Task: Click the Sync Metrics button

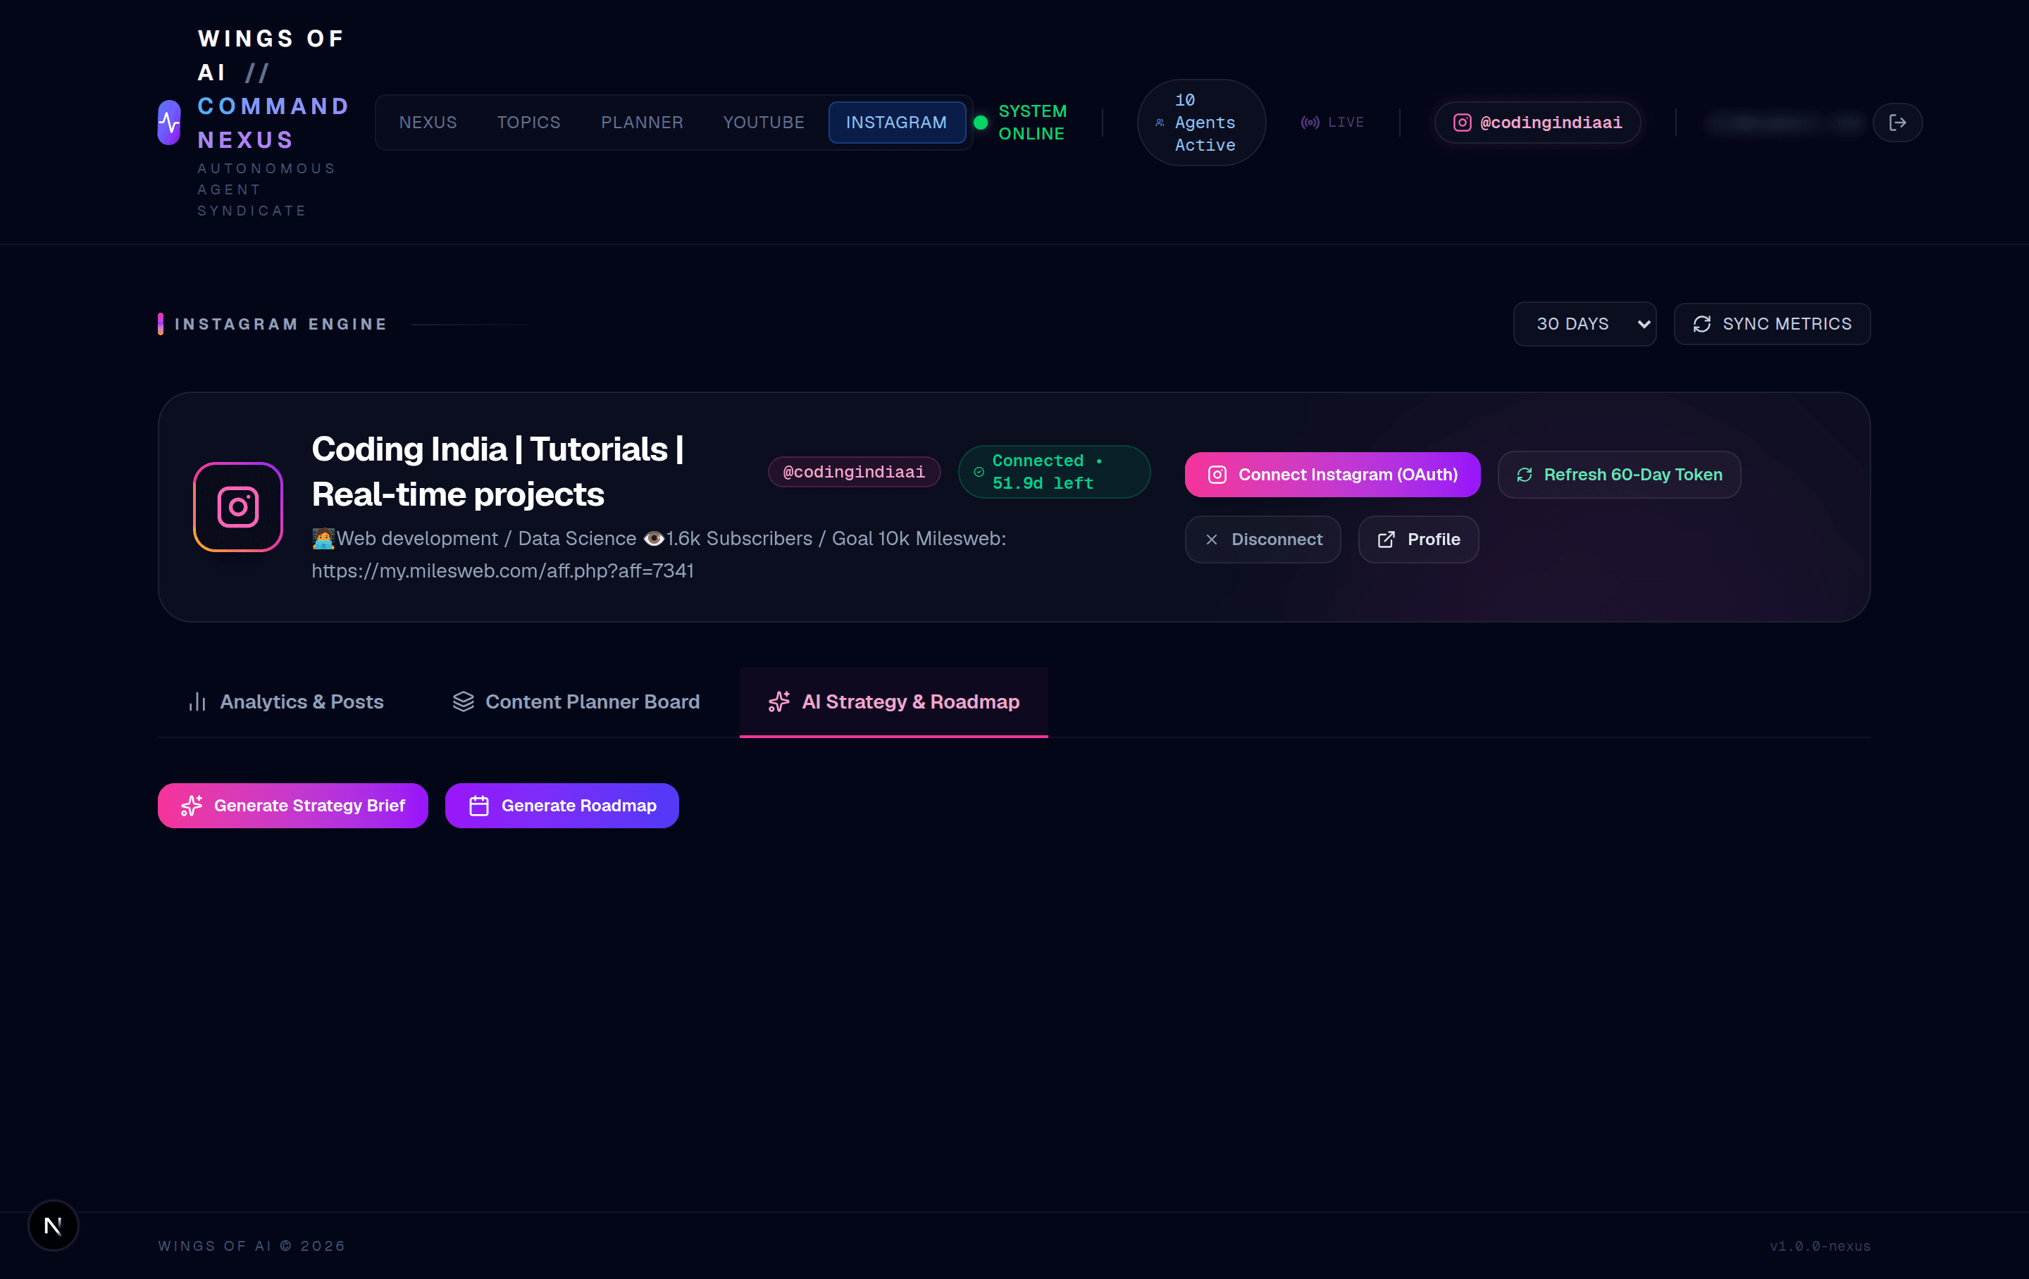Action: coord(1772,325)
